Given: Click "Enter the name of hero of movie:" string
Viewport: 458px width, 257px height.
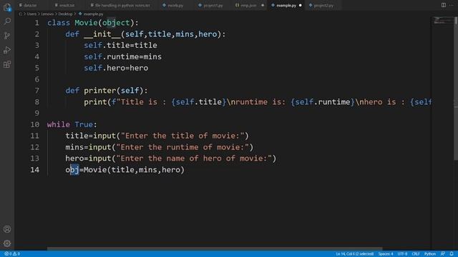Looking at the screenshot, I should [194, 158].
